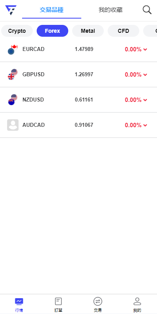This screenshot has width=157, height=314.
Task: Open the 我的 profile icon
Action: click(137, 301)
